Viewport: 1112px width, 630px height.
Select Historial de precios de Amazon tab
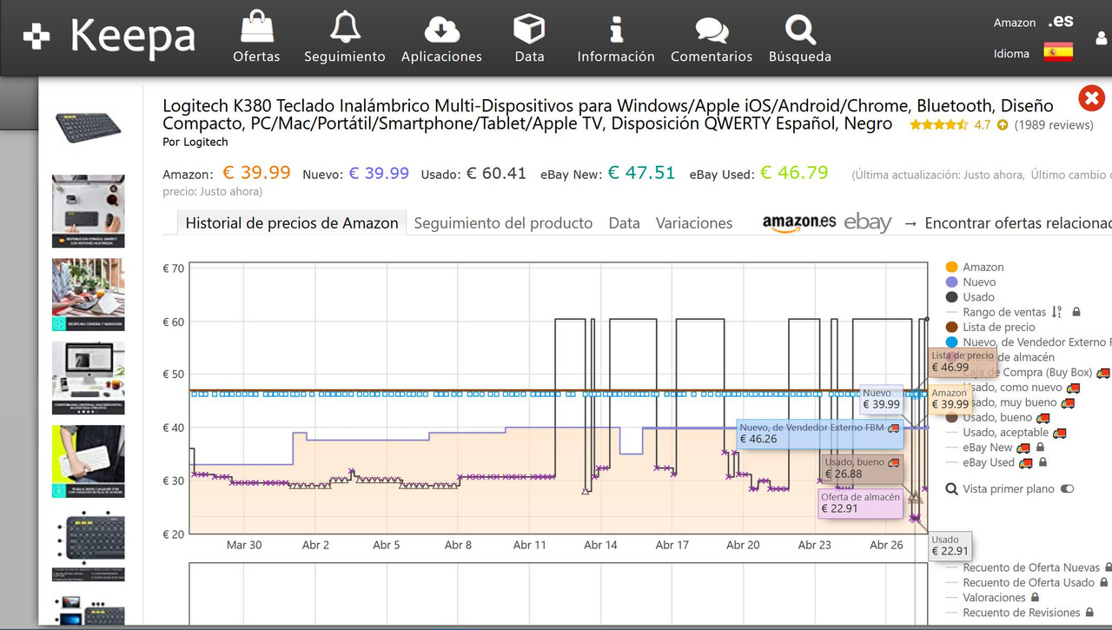click(292, 223)
